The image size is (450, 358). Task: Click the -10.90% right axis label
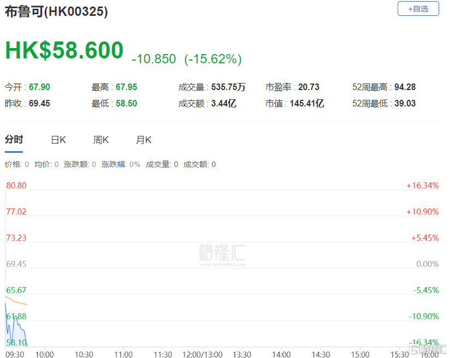pos(424,316)
